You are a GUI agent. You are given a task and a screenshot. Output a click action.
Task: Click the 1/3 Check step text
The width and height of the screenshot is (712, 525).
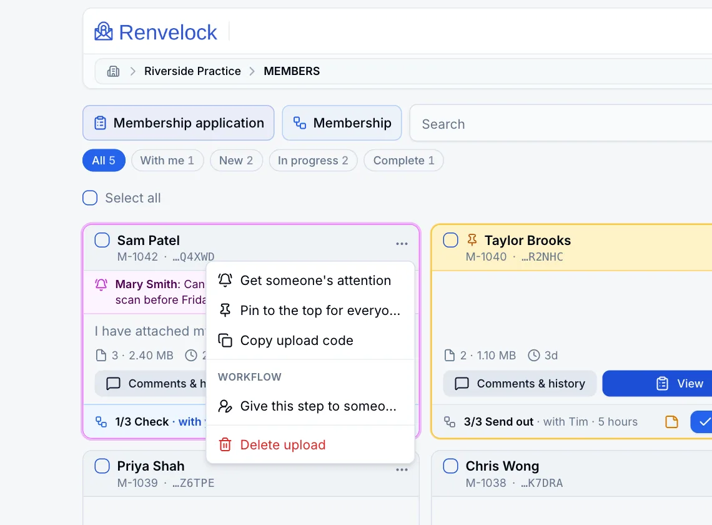coord(142,422)
